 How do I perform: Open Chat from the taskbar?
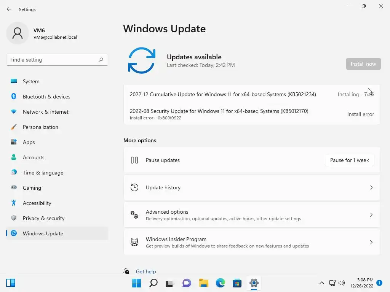coord(187,283)
